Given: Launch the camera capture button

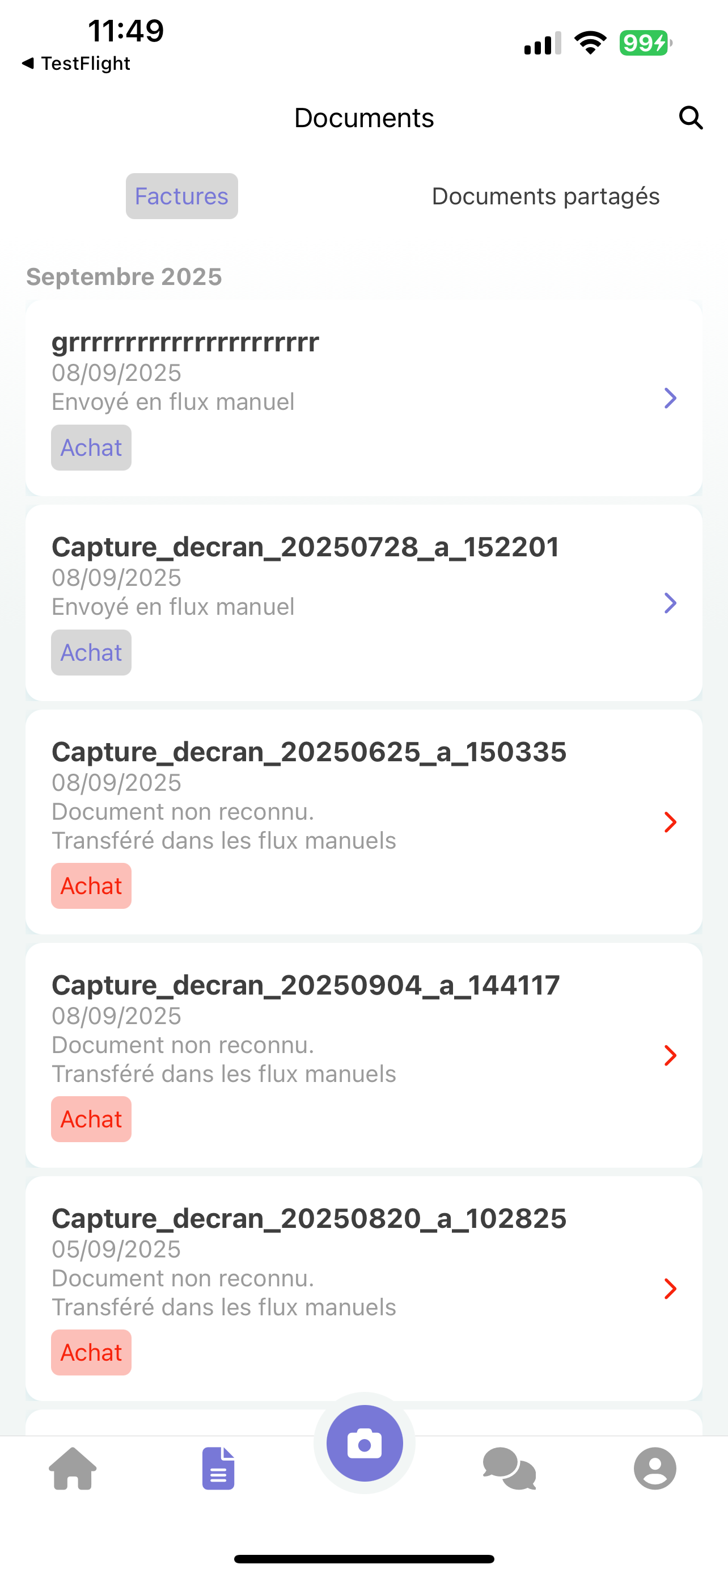Looking at the screenshot, I should point(365,1443).
